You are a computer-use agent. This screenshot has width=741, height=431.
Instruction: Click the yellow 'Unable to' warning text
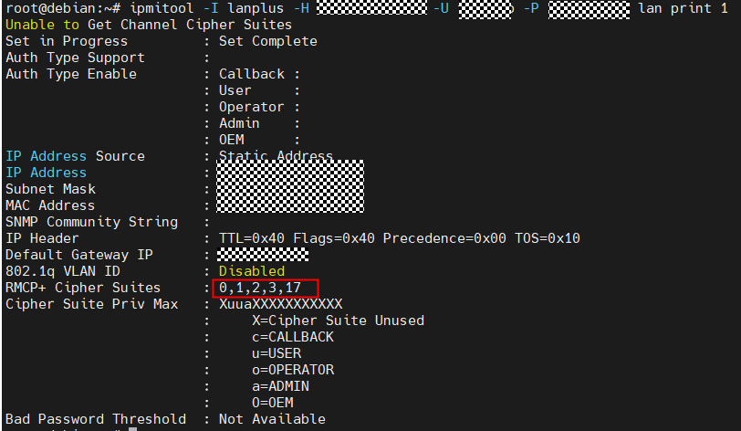pos(42,25)
